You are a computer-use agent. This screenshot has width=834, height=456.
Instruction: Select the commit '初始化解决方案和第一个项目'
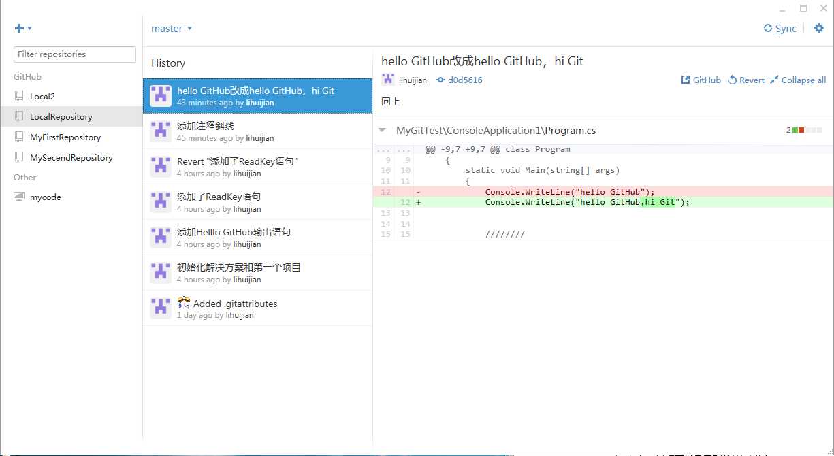[258, 273]
